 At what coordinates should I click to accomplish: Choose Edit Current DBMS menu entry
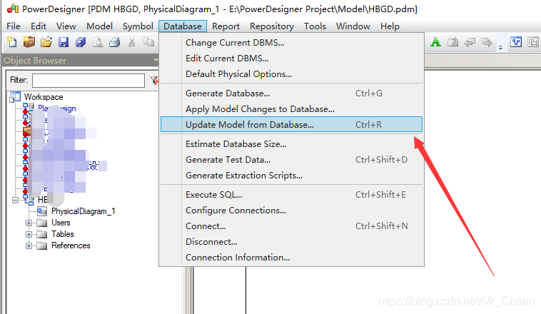click(x=291, y=59)
